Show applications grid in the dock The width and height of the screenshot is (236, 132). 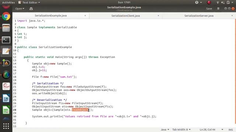pyautogui.click(x=6, y=126)
